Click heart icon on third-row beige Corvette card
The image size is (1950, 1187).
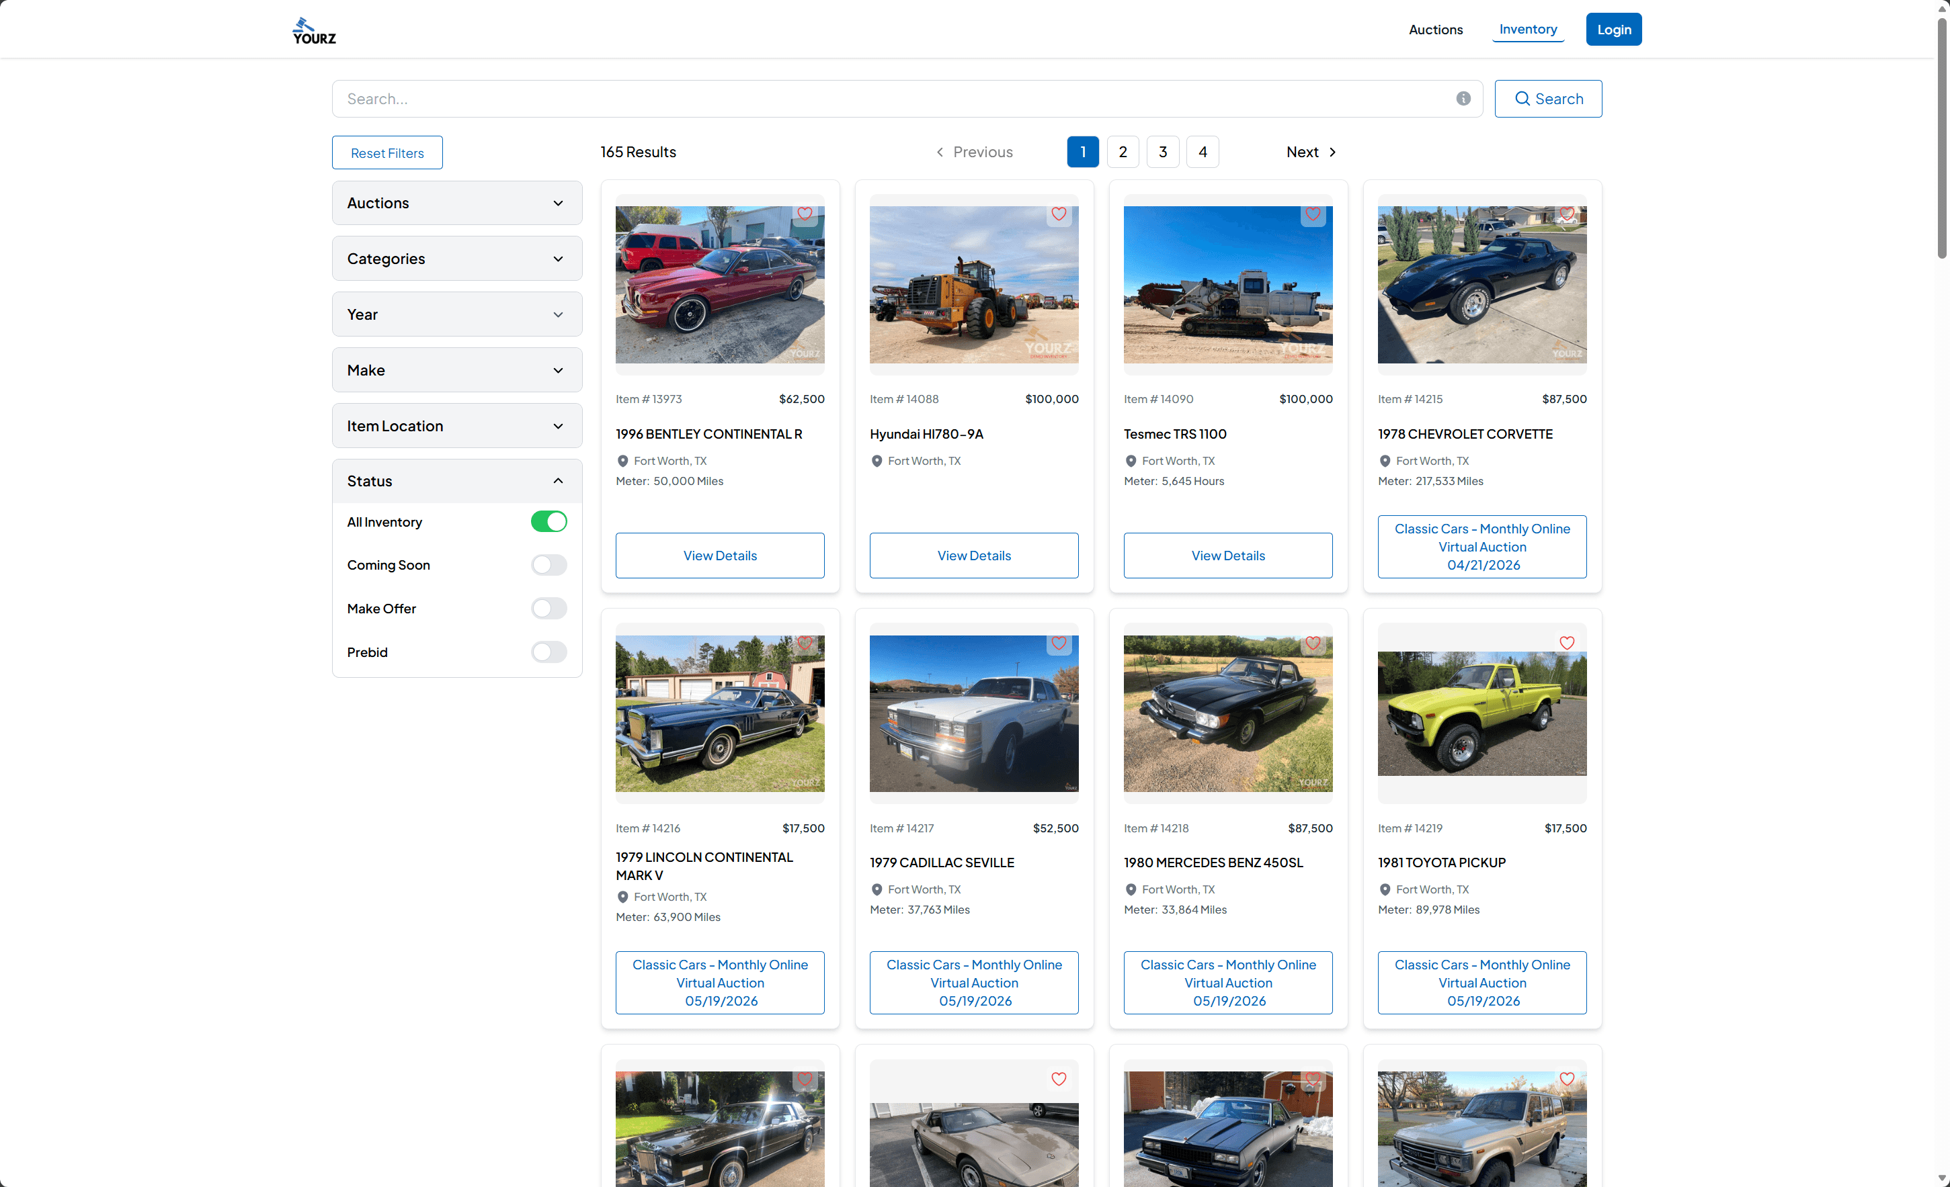(1058, 1079)
